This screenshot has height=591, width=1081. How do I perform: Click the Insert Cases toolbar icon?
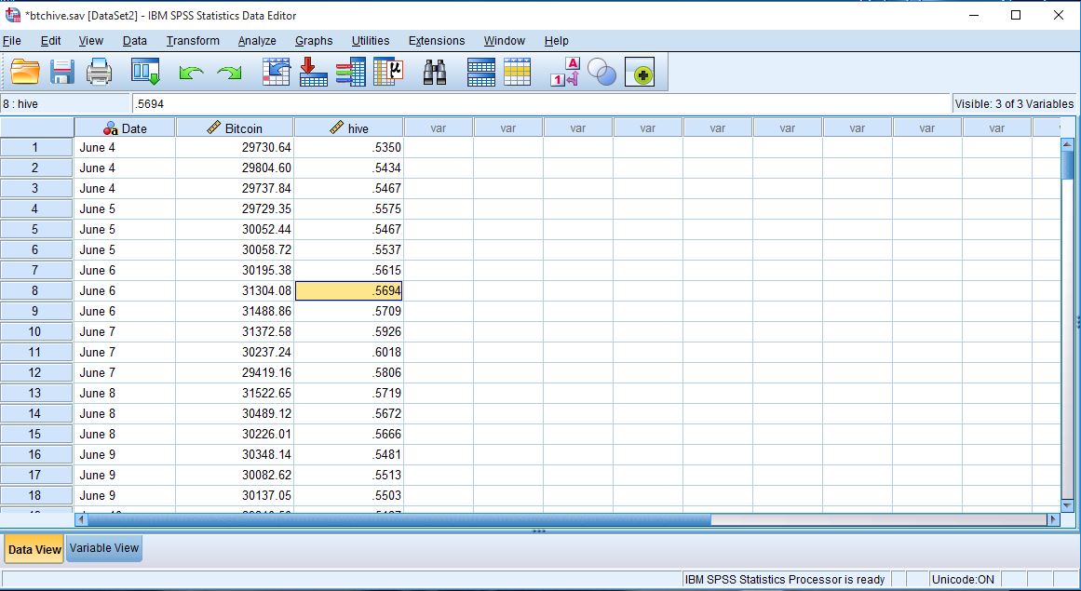[480, 72]
